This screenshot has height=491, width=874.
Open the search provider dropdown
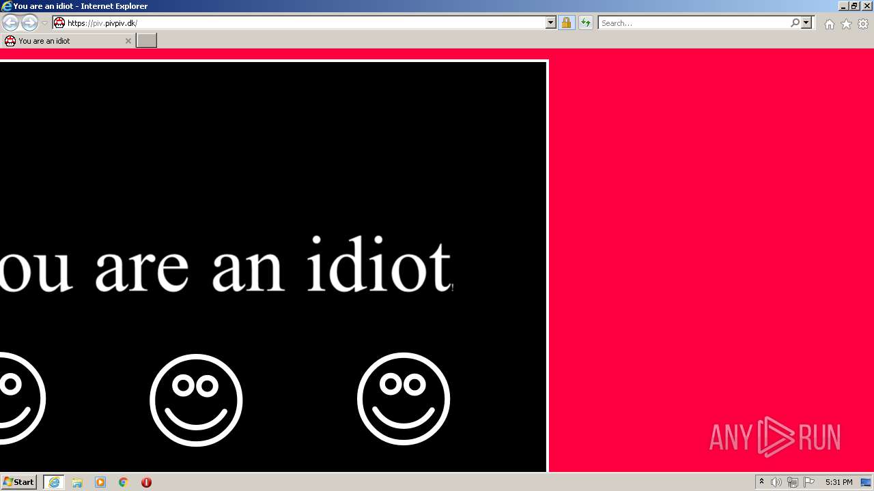pyautogui.click(x=806, y=23)
